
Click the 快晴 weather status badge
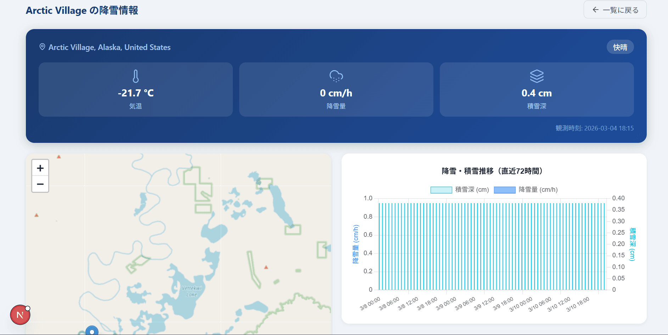620,47
